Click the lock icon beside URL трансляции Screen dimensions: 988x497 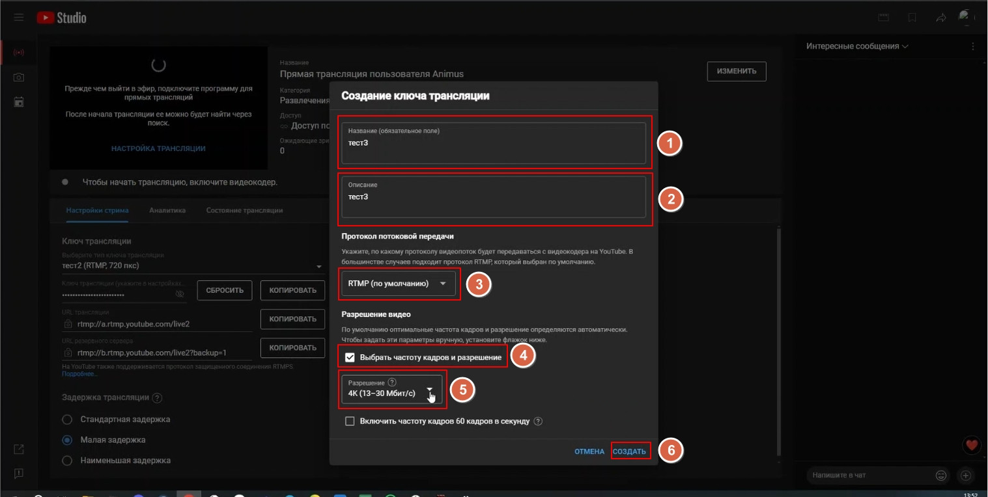point(68,323)
